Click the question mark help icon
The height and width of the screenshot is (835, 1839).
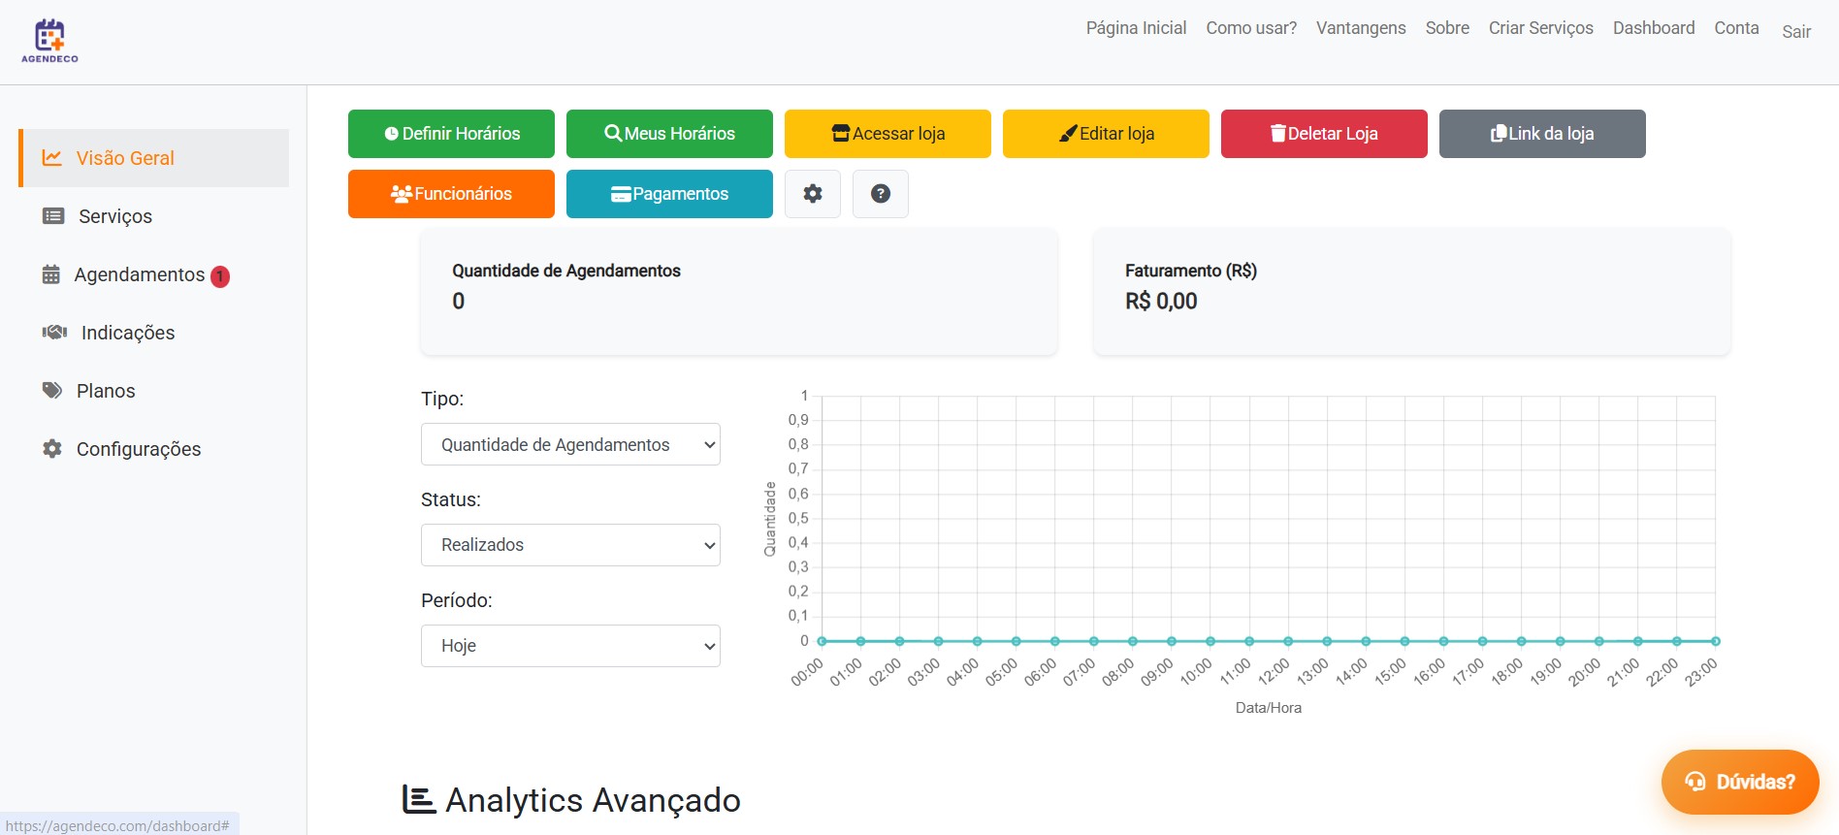[x=881, y=194]
